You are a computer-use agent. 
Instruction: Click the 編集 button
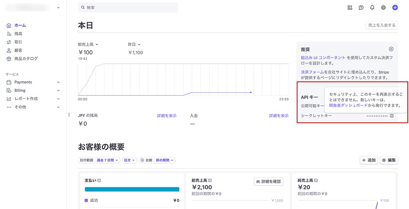(389, 160)
